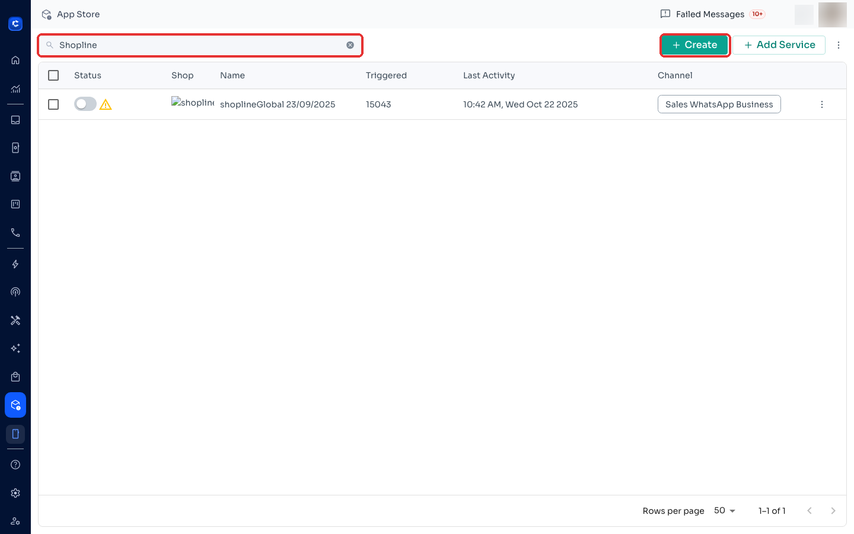Screen dimensions: 854x534
Task: Select the highlighted App Store sidebar icon
Action: (15, 405)
